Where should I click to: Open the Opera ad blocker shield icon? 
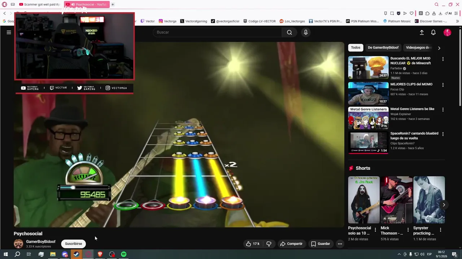coord(398,13)
